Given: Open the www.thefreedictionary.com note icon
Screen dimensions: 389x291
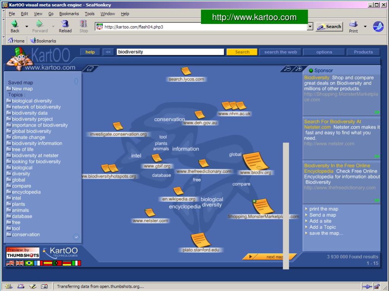Looking at the screenshot, I should point(204,163).
